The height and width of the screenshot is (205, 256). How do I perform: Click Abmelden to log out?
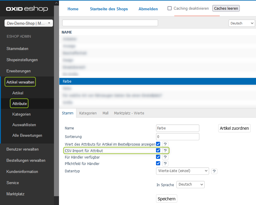pos(148,9)
